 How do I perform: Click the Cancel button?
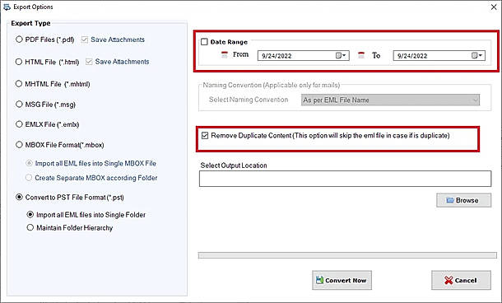(461, 280)
